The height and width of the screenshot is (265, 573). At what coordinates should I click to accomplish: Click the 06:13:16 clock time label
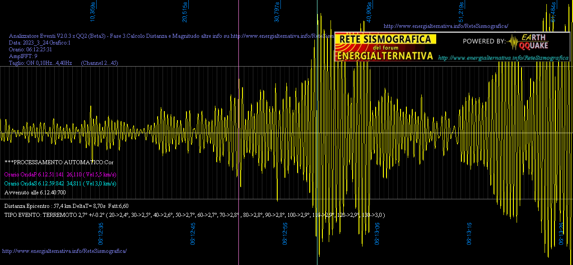point(469,234)
